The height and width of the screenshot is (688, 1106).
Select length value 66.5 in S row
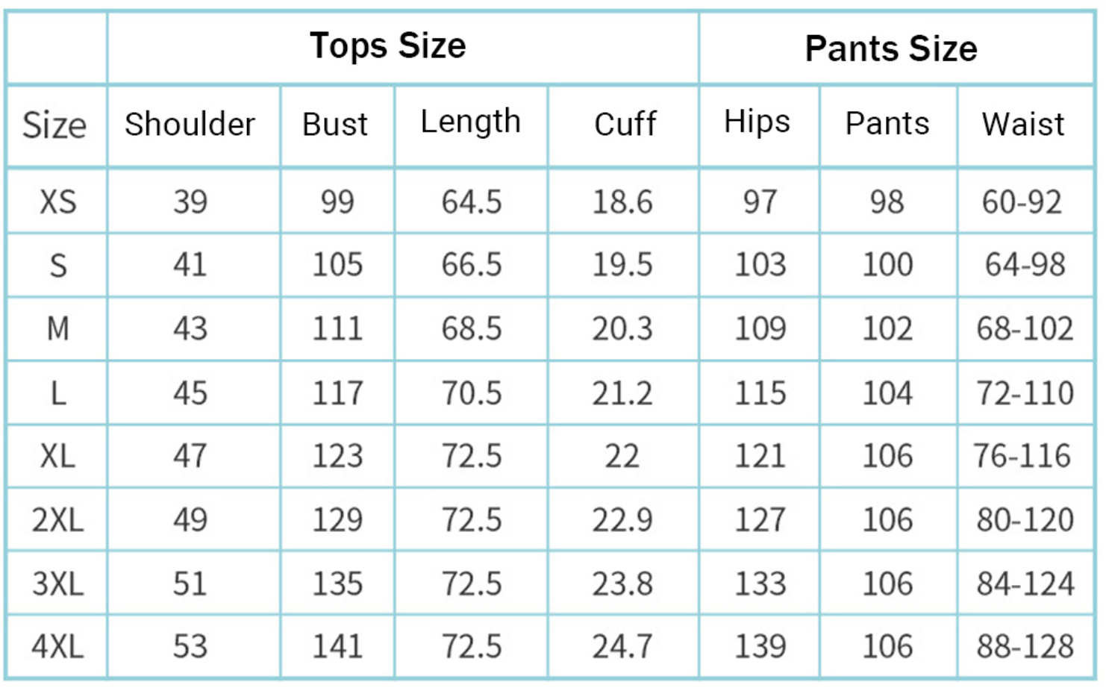(x=472, y=265)
